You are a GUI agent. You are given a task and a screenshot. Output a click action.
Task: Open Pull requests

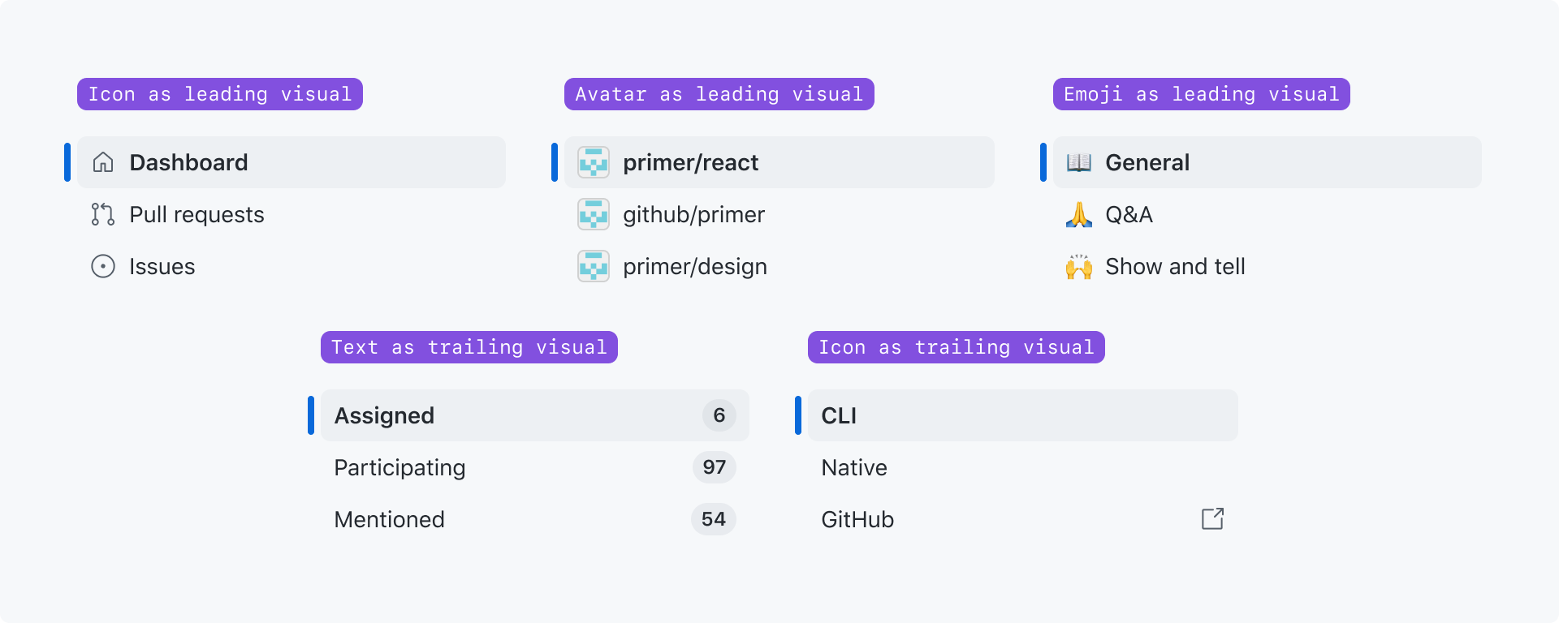(292, 214)
